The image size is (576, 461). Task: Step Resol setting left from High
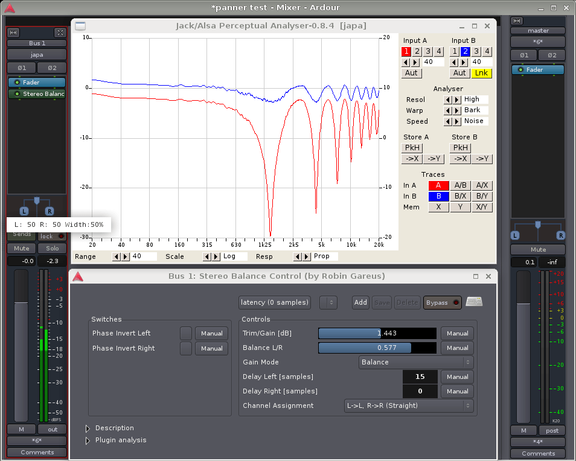447,100
